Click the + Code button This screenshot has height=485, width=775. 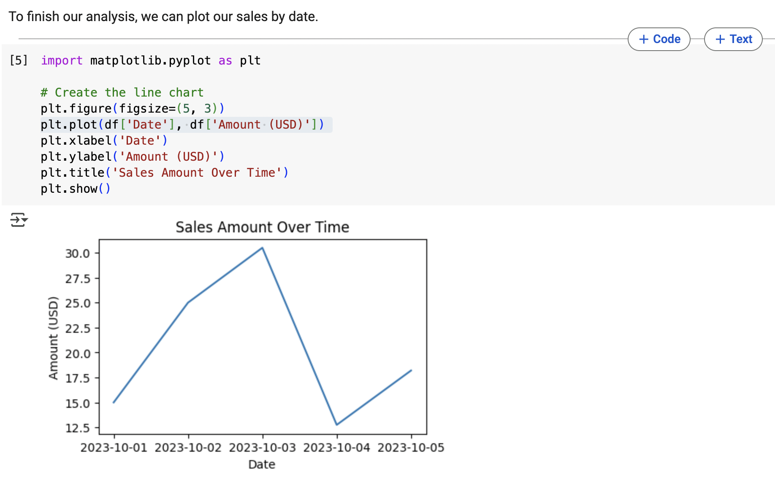tap(659, 39)
